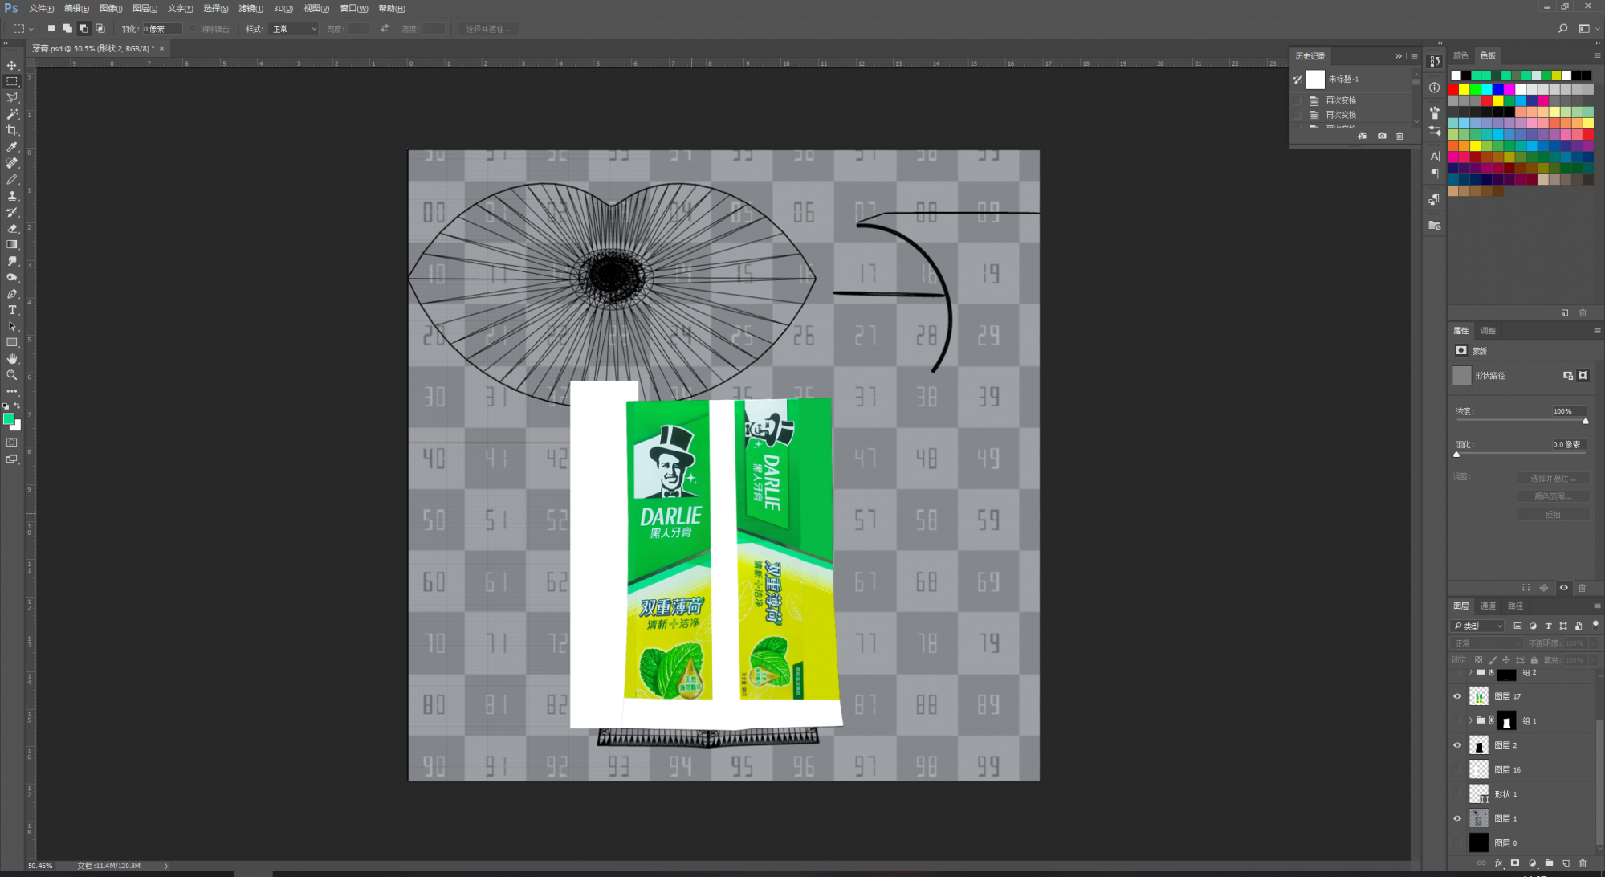Screen dimensions: 1605x877
Task: Open the 滤镜(T) menu
Action: (x=251, y=8)
